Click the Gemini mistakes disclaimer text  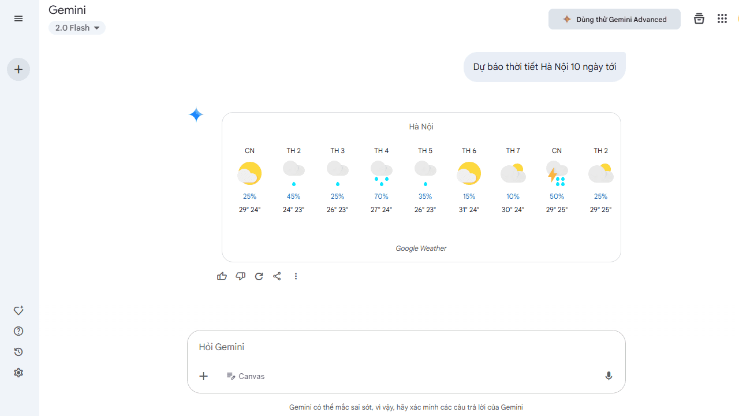click(x=406, y=407)
